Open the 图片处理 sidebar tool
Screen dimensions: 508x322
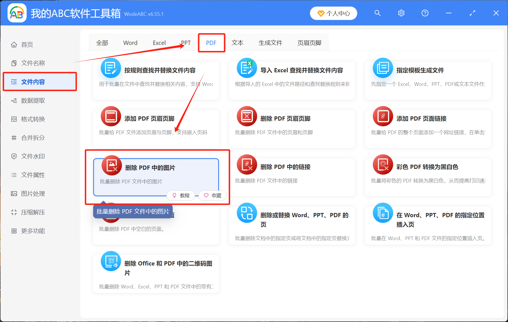click(32, 193)
